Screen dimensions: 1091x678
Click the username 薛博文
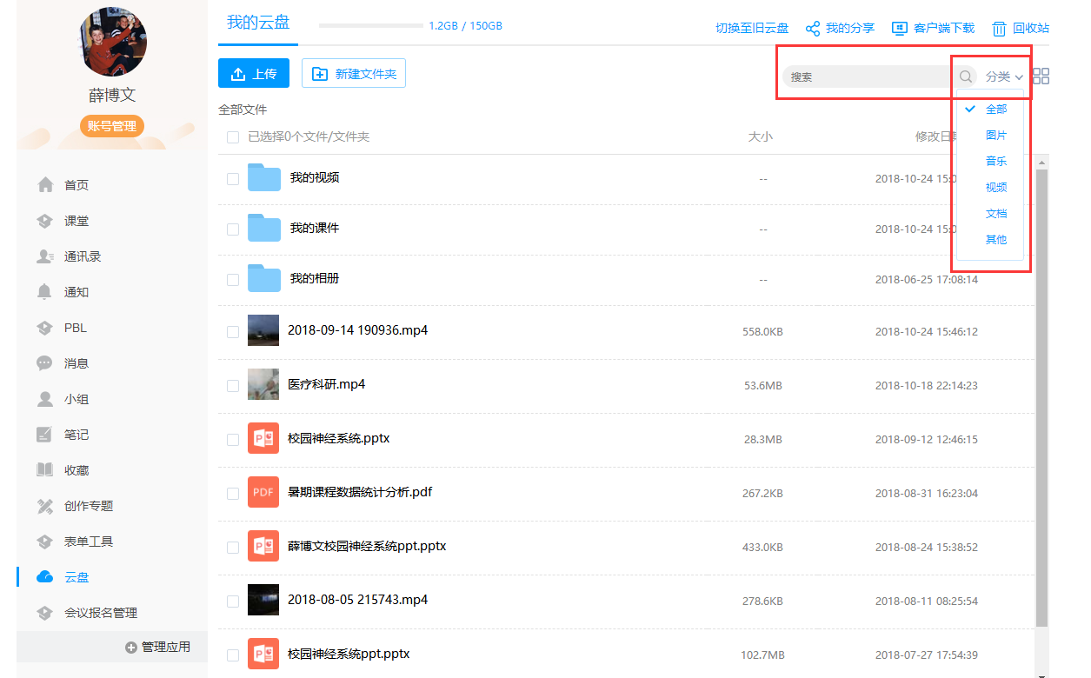[x=112, y=95]
